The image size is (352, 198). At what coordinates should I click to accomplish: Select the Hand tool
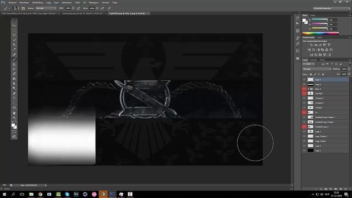coord(14,113)
